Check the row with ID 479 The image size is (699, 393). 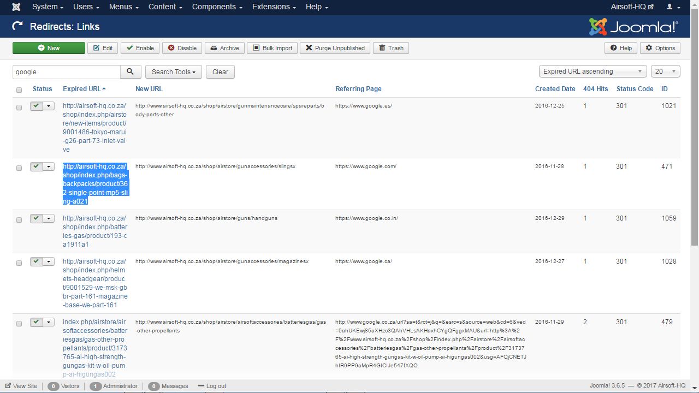pos(19,324)
